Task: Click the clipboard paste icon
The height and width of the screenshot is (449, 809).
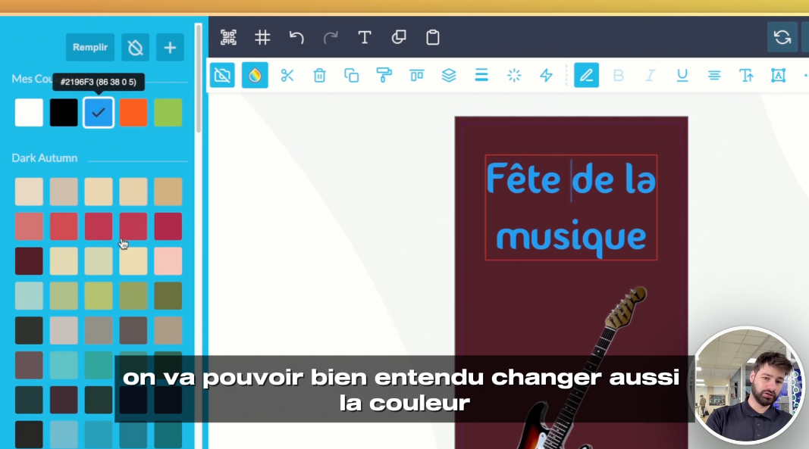Action: [433, 37]
